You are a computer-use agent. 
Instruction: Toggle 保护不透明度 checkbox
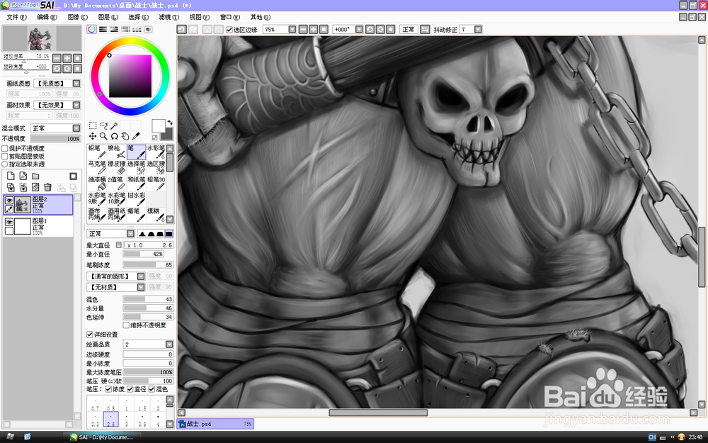click(x=5, y=148)
